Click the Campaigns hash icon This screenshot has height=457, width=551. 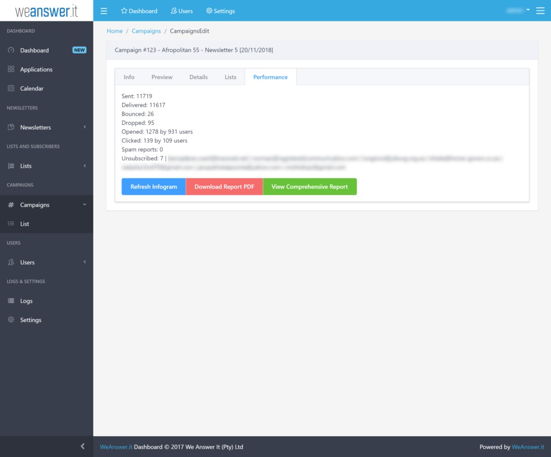coord(11,205)
